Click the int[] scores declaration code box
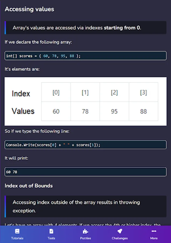The width and height of the screenshot is (171, 243). coord(85,56)
